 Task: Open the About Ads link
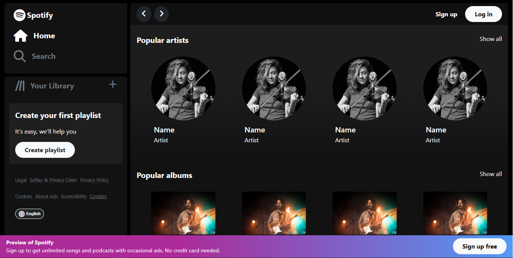[x=47, y=197]
